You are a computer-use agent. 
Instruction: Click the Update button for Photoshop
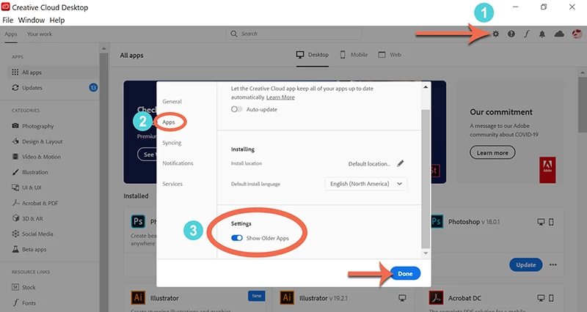(525, 264)
